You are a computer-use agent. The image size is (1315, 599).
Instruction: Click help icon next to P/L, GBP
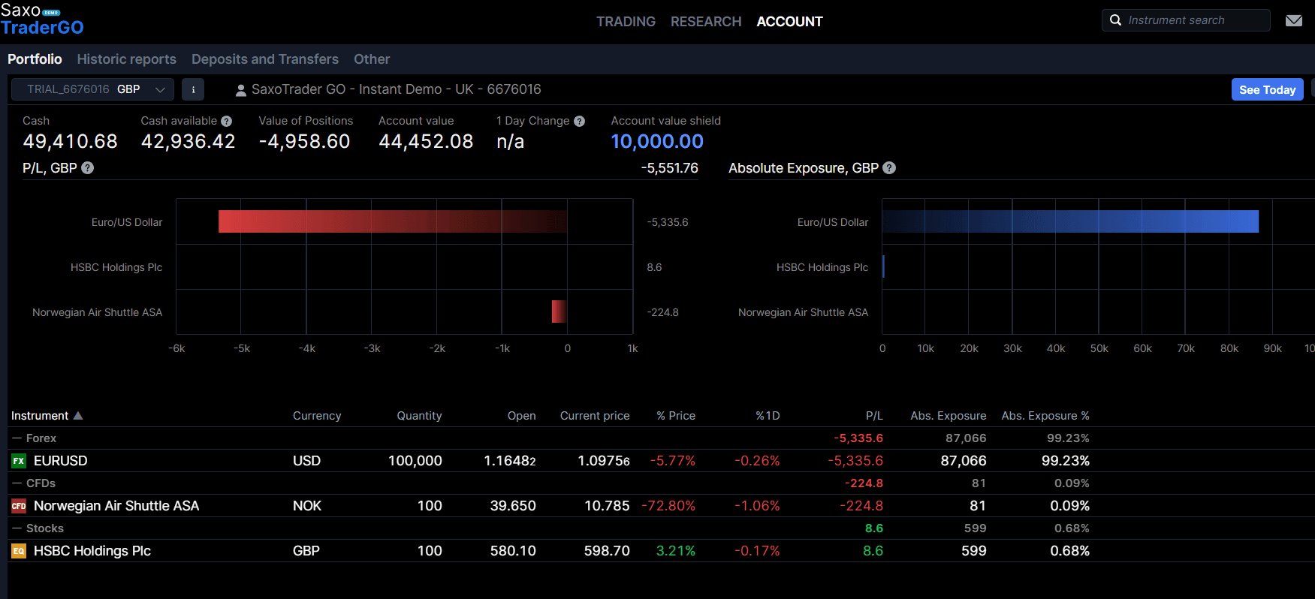pos(88,168)
